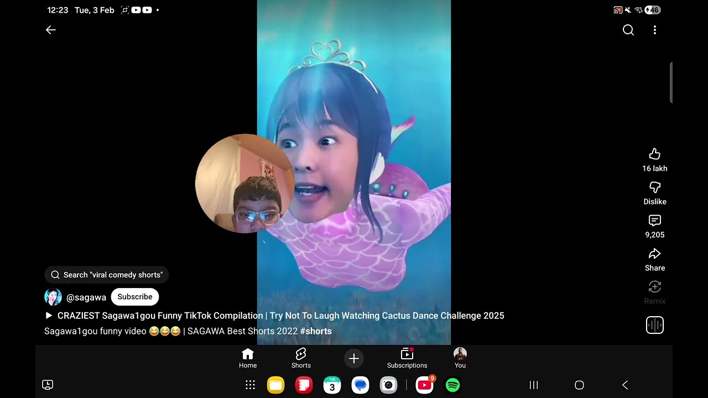
Task: Open the @sagawa channel name
Action: [x=86, y=297]
